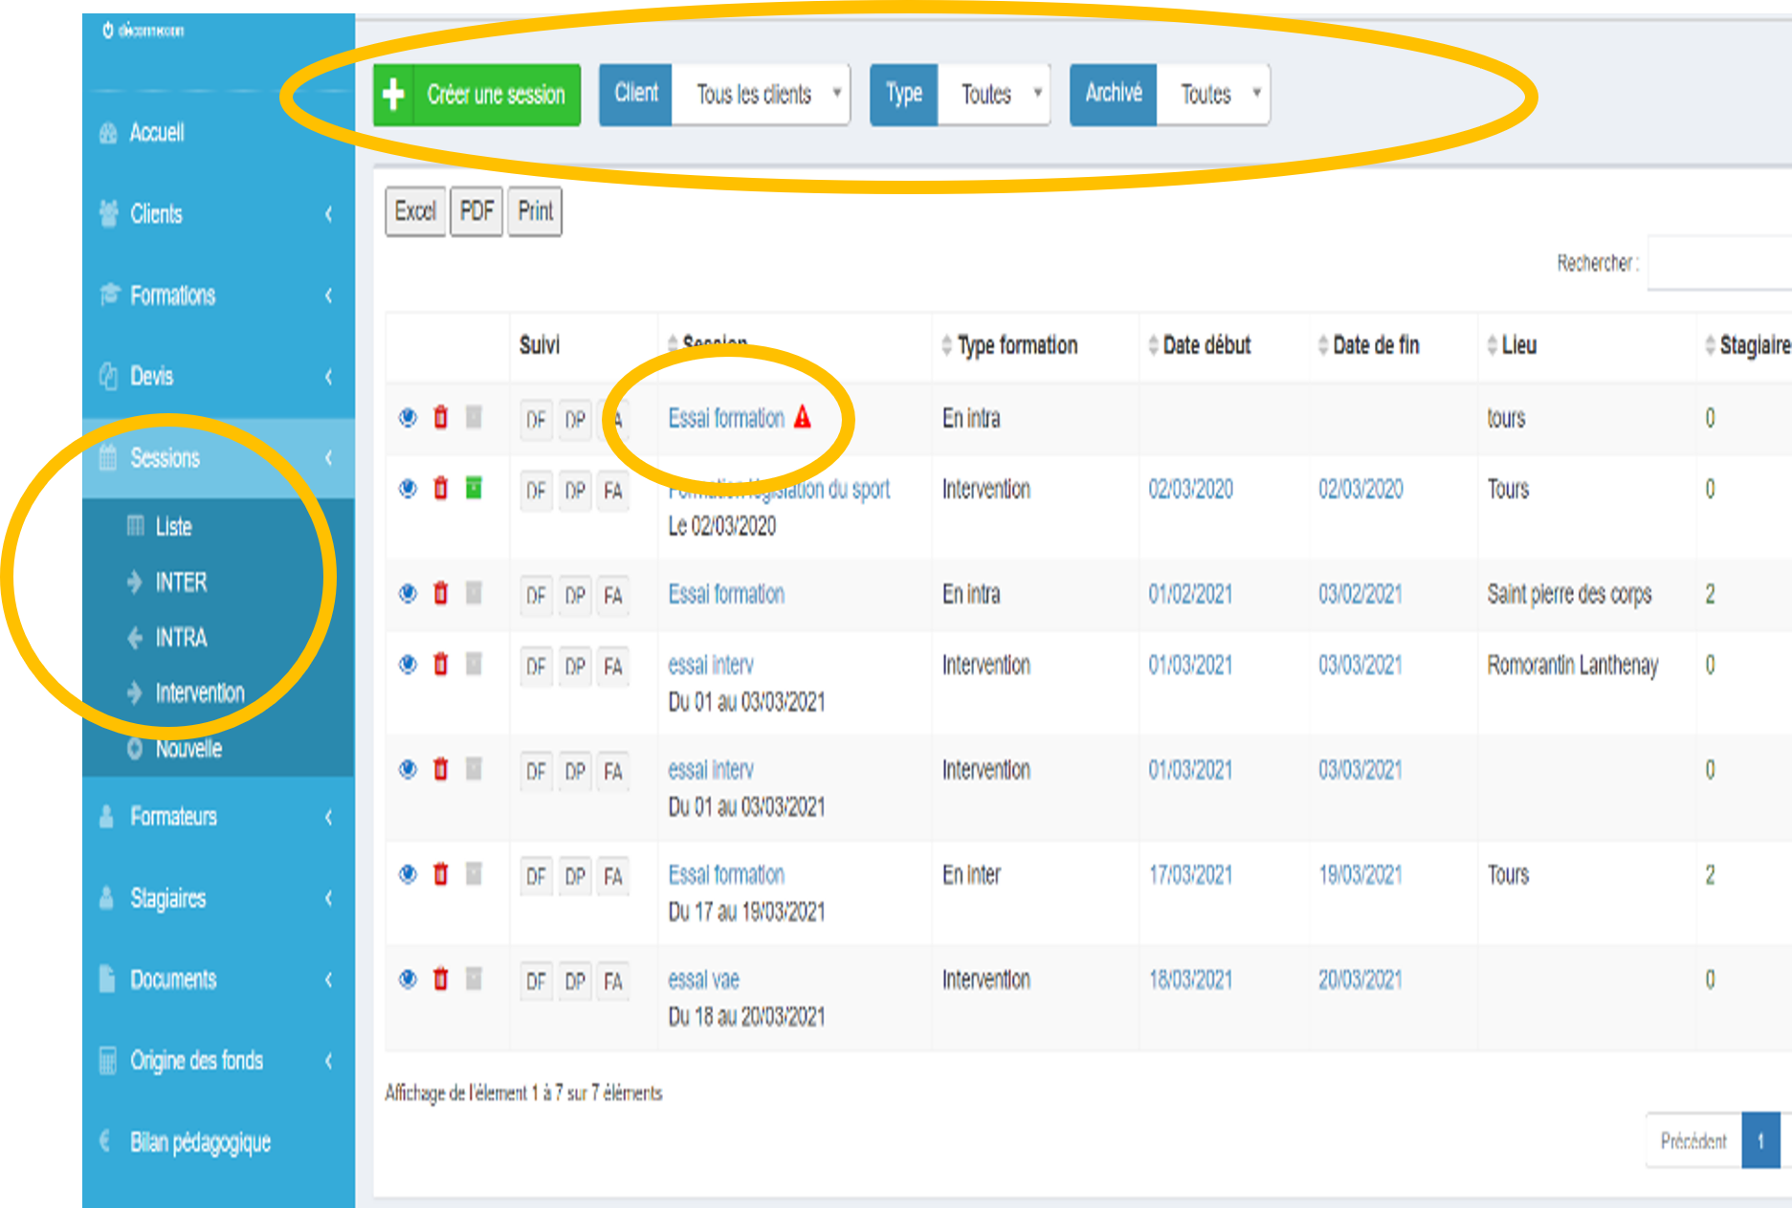Open Intervention in the Sessions submenu
The width and height of the screenshot is (1792, 1208).
[x=199, y=692]
